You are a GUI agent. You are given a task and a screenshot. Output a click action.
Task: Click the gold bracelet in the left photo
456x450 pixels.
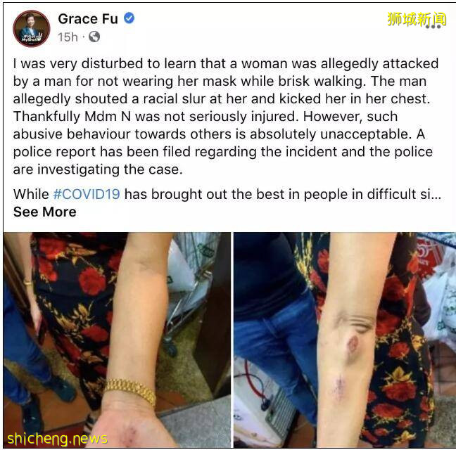tap(130, 390)
